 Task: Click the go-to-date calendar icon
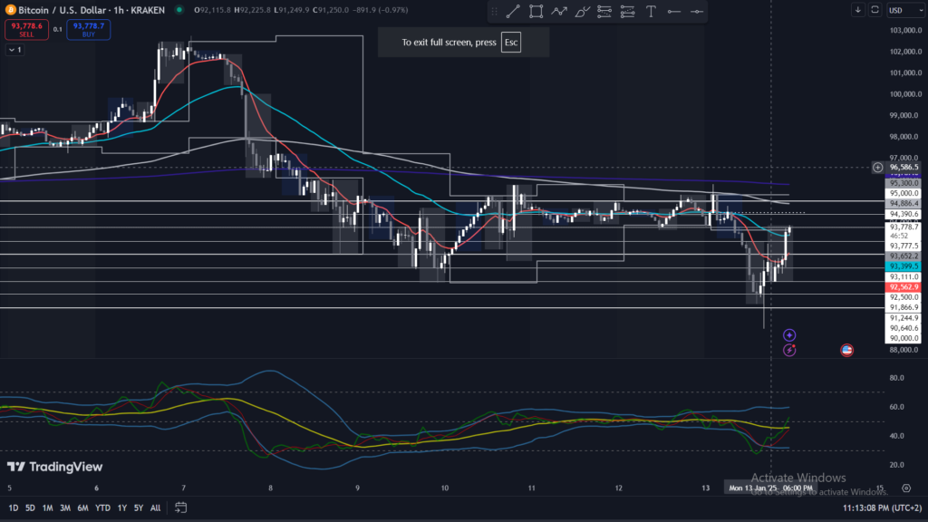181,507
